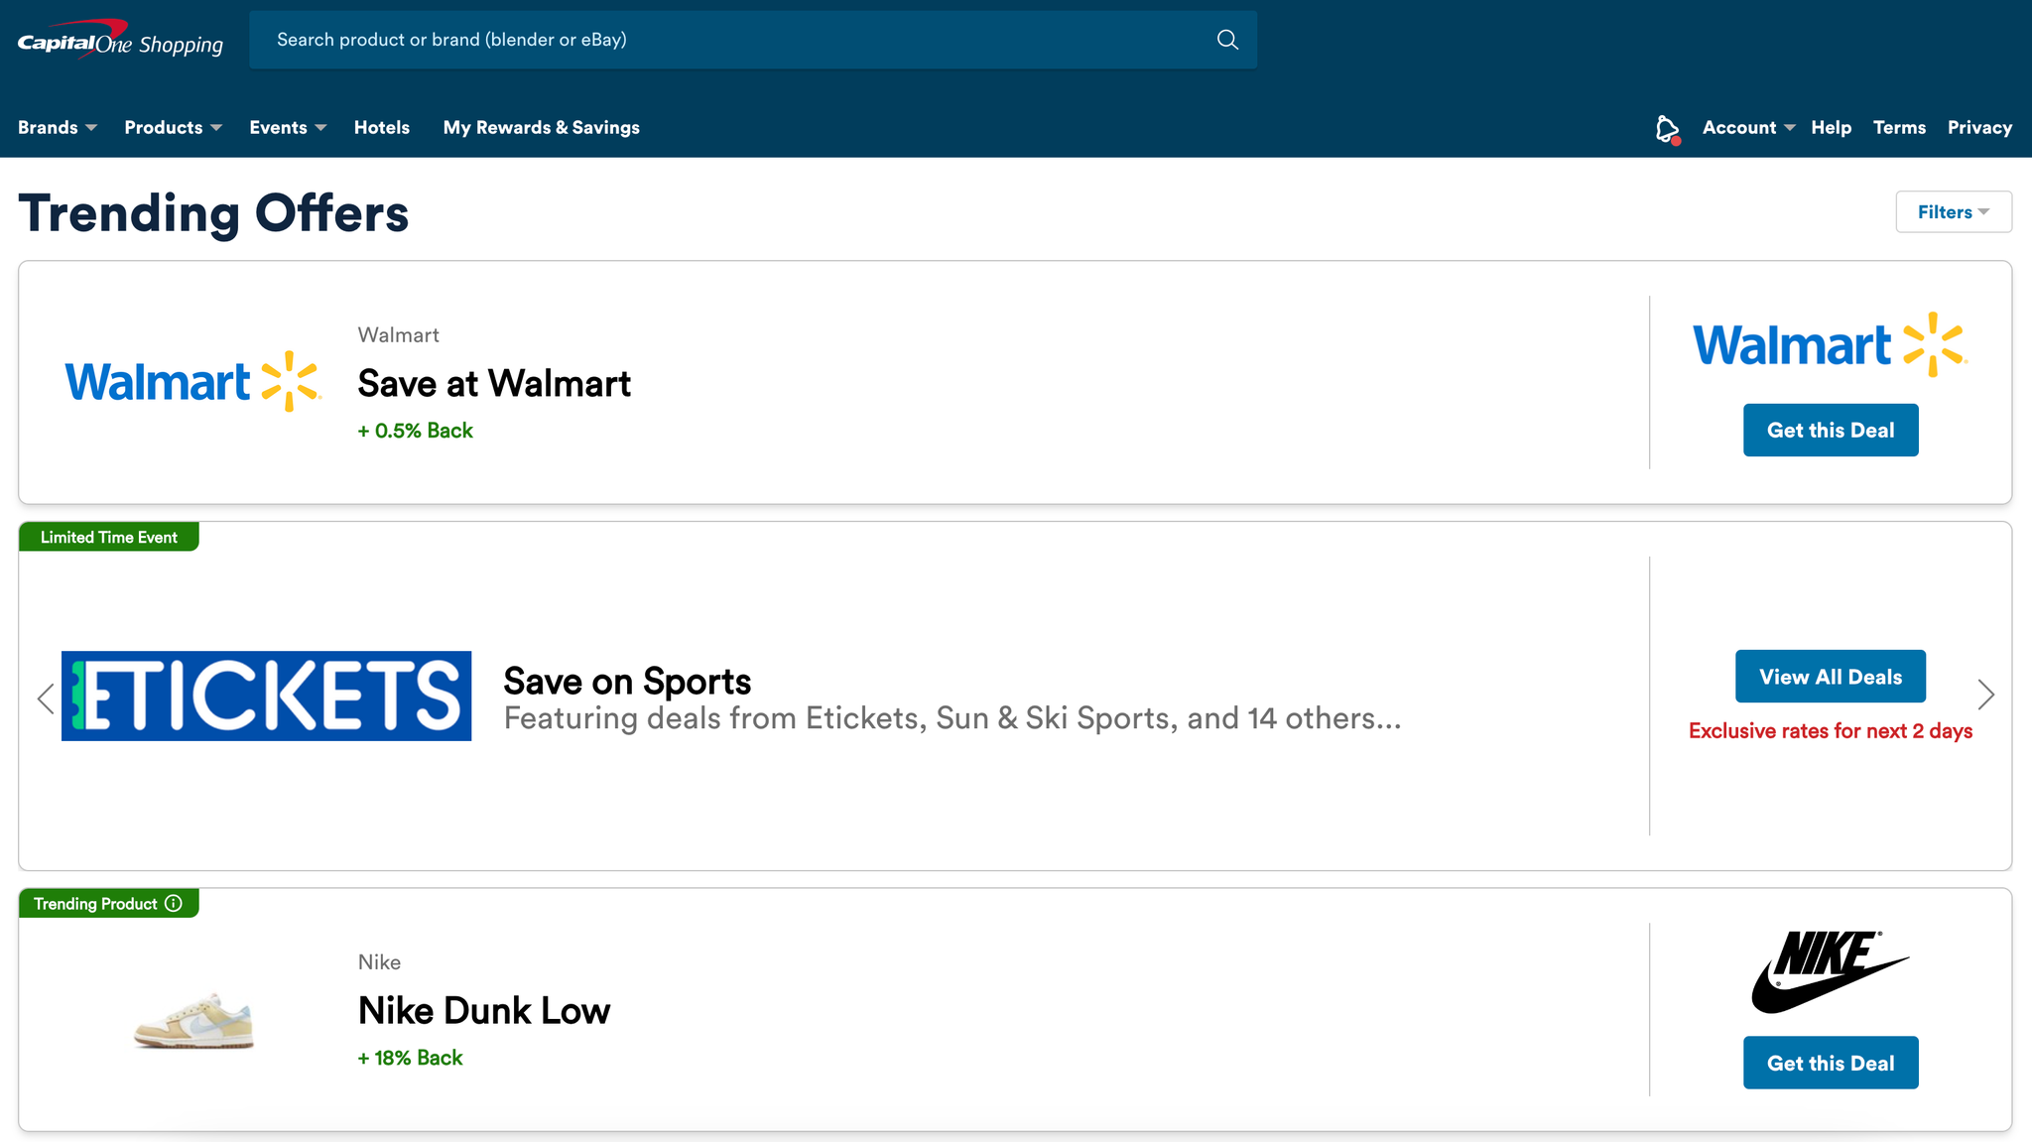Image resolution: width=2032 pixels, height=1142 pixels.
Task: Click the Capital One Shopping logo
Action: click(119, 40)
